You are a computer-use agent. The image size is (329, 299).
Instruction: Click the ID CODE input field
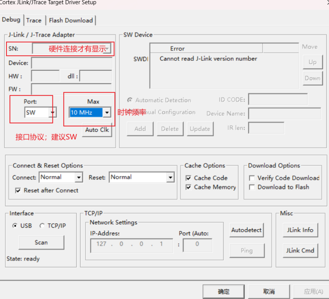278,99
